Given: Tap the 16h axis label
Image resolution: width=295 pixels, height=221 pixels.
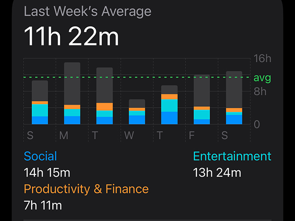Looking at the screenshot, I should click(x=262, y=59).
